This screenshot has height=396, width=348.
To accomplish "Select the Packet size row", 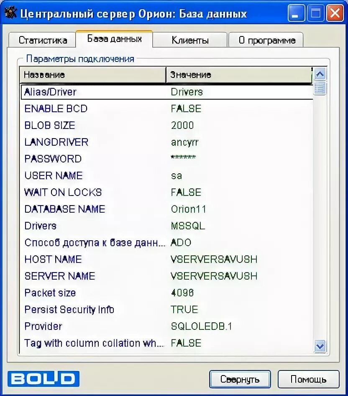I will pyautogui.click(x=166, y=293).
